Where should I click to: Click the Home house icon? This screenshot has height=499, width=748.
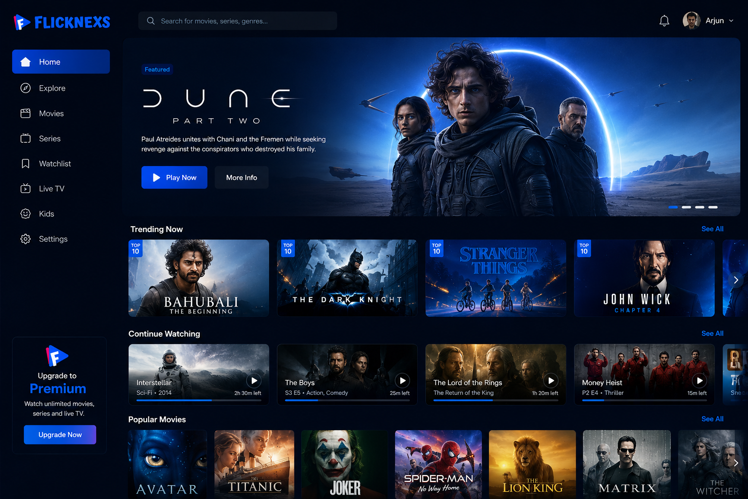(26, 62)
